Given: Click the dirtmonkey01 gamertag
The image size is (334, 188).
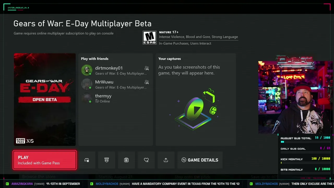Looking at the screenshot, I should [x=109, y=68].
